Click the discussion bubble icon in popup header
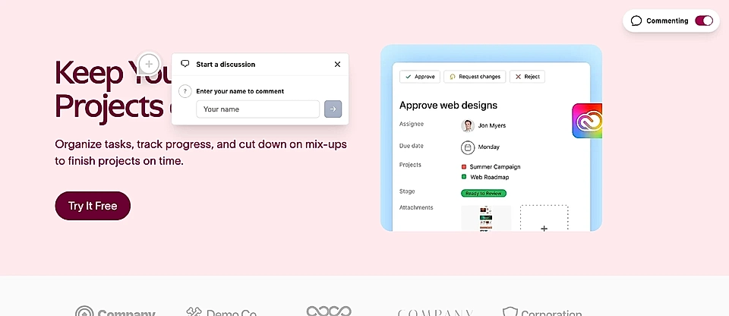 185,64
